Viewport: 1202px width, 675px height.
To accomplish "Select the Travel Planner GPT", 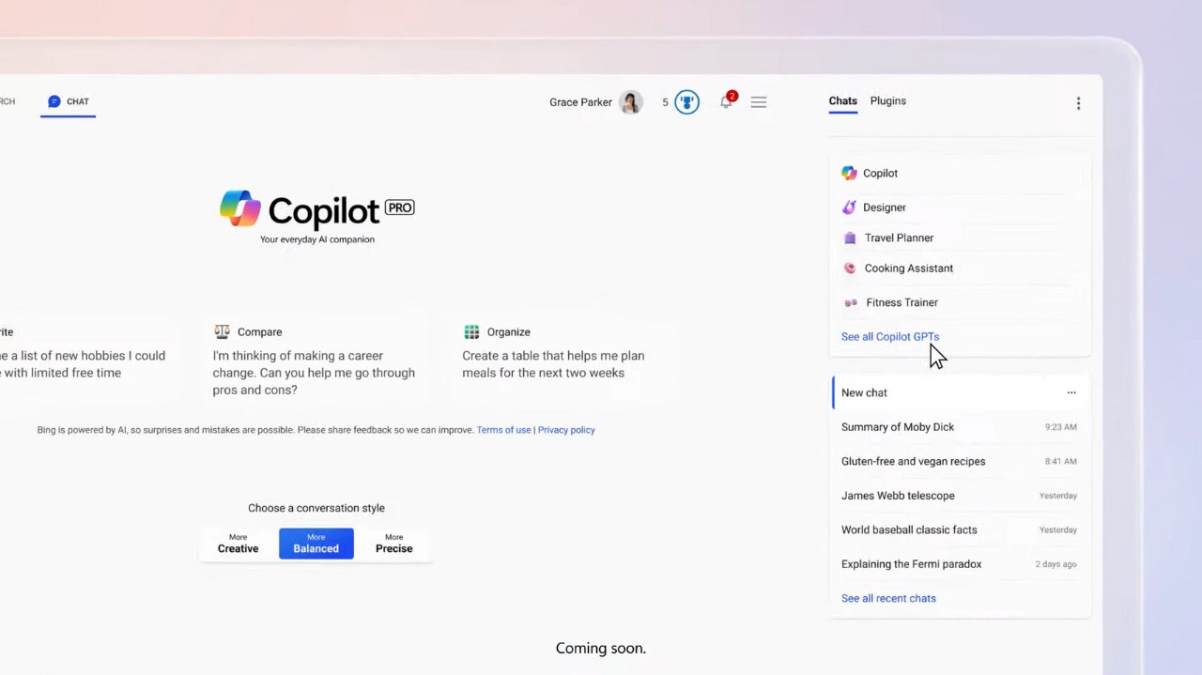I will pyautogui.click(x=898, y=238).
